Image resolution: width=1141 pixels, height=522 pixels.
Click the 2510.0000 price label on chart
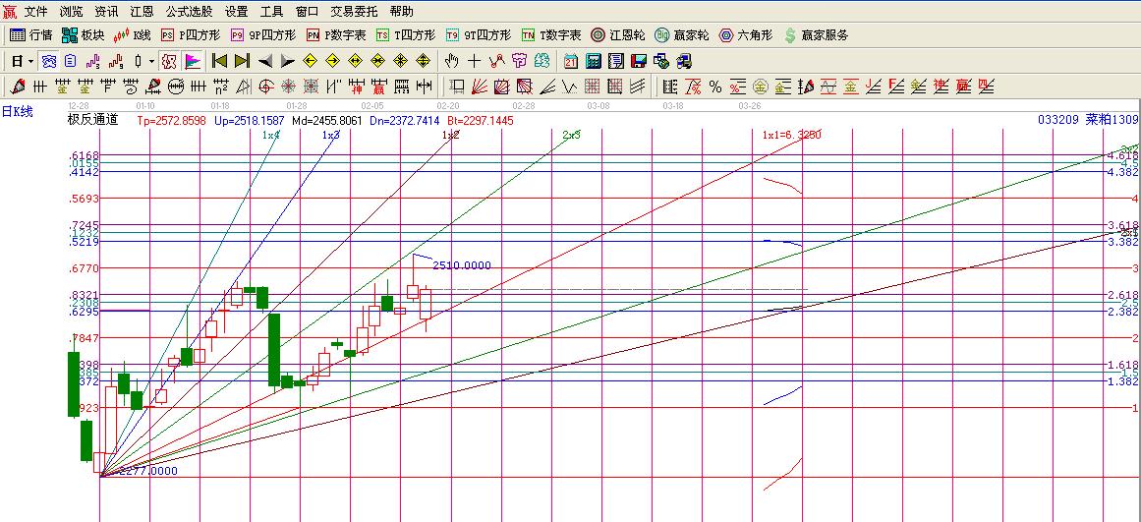[461, 265]
